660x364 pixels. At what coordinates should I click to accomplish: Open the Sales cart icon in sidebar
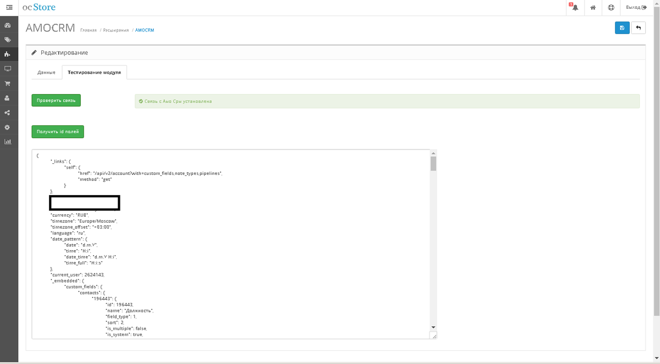coord(8,84)
